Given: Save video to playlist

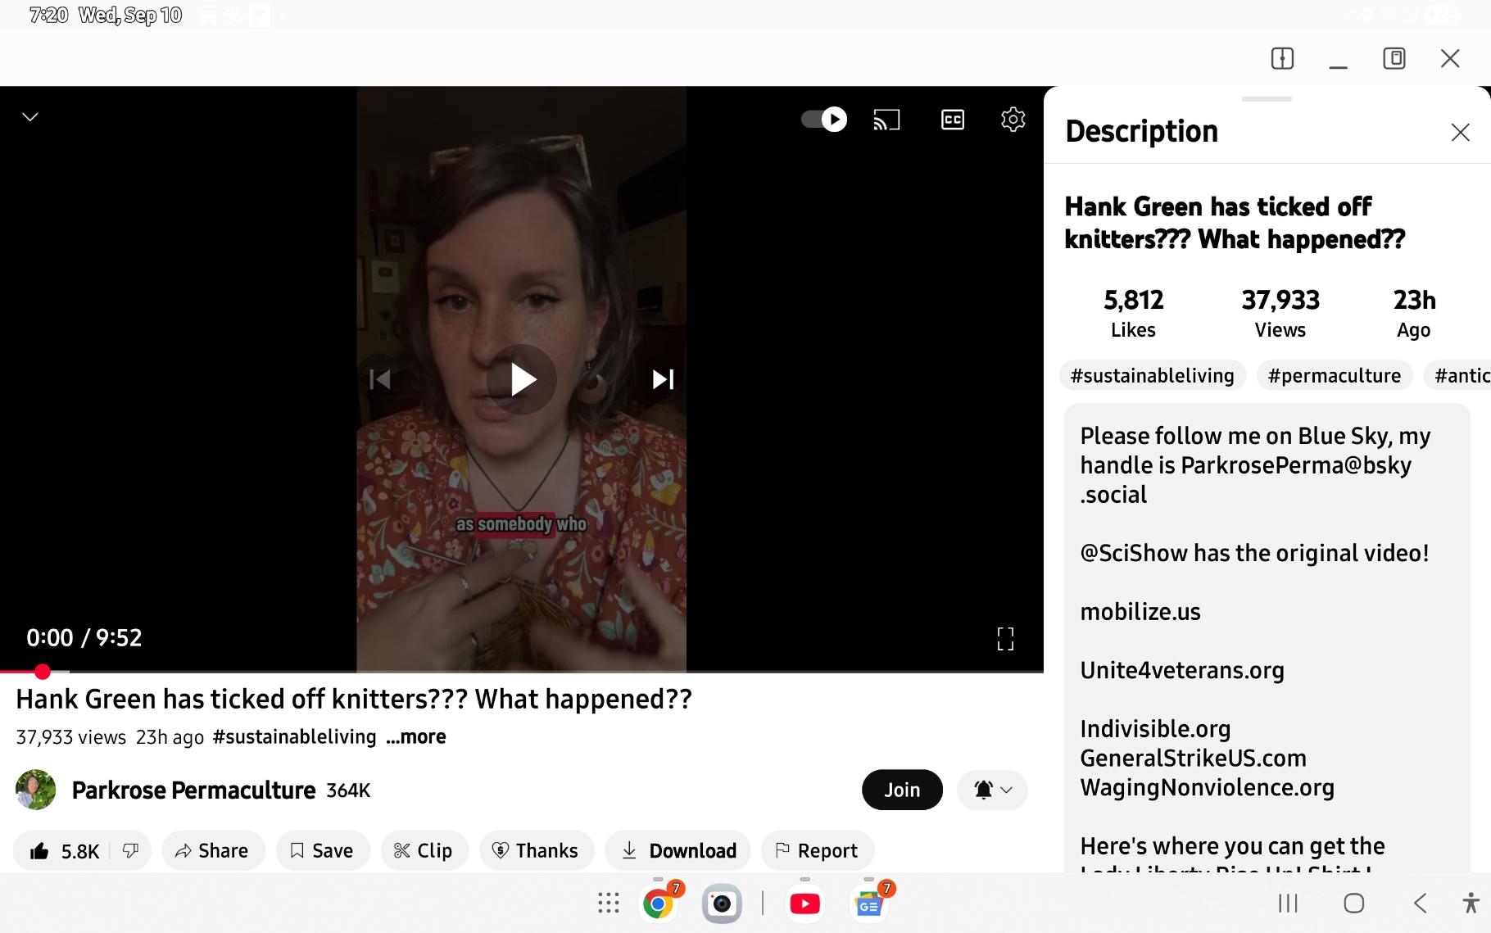Looking at the screenshot, I should pos(322,851).
